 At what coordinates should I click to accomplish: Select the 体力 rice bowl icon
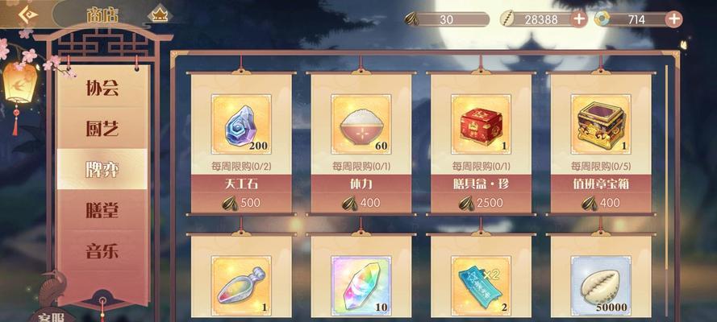tap(361, 124)
